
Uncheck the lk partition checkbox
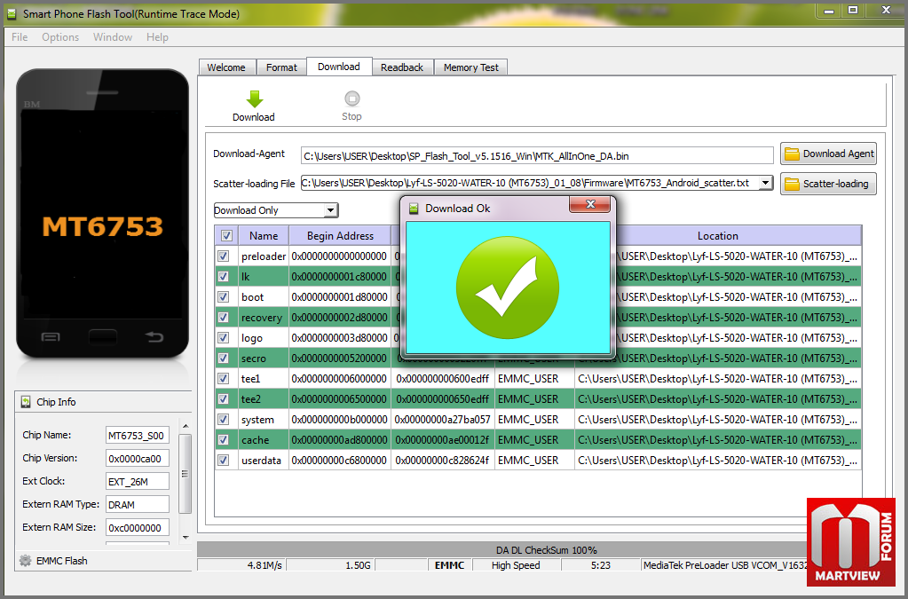(223, 276)
